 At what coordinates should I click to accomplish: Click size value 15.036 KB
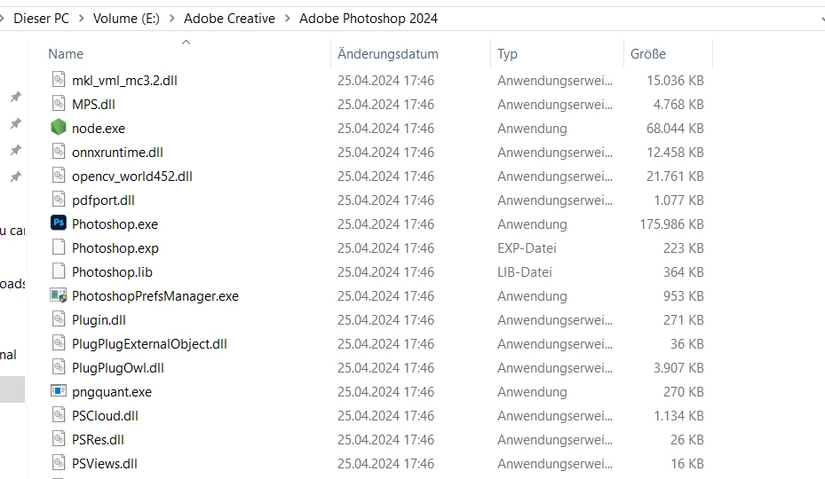point(675,81)
